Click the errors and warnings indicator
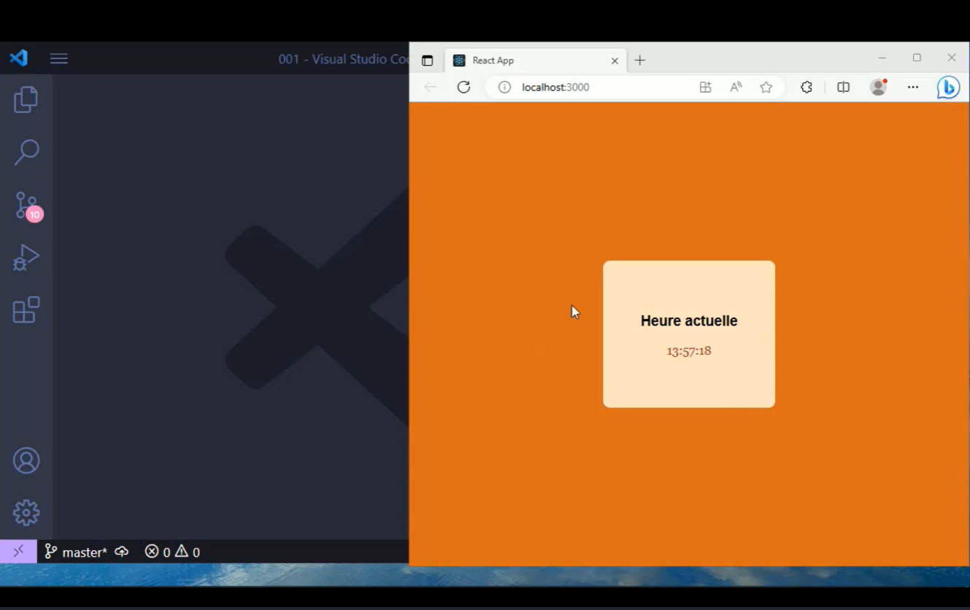The image size is (970, 610). point(172,552)
